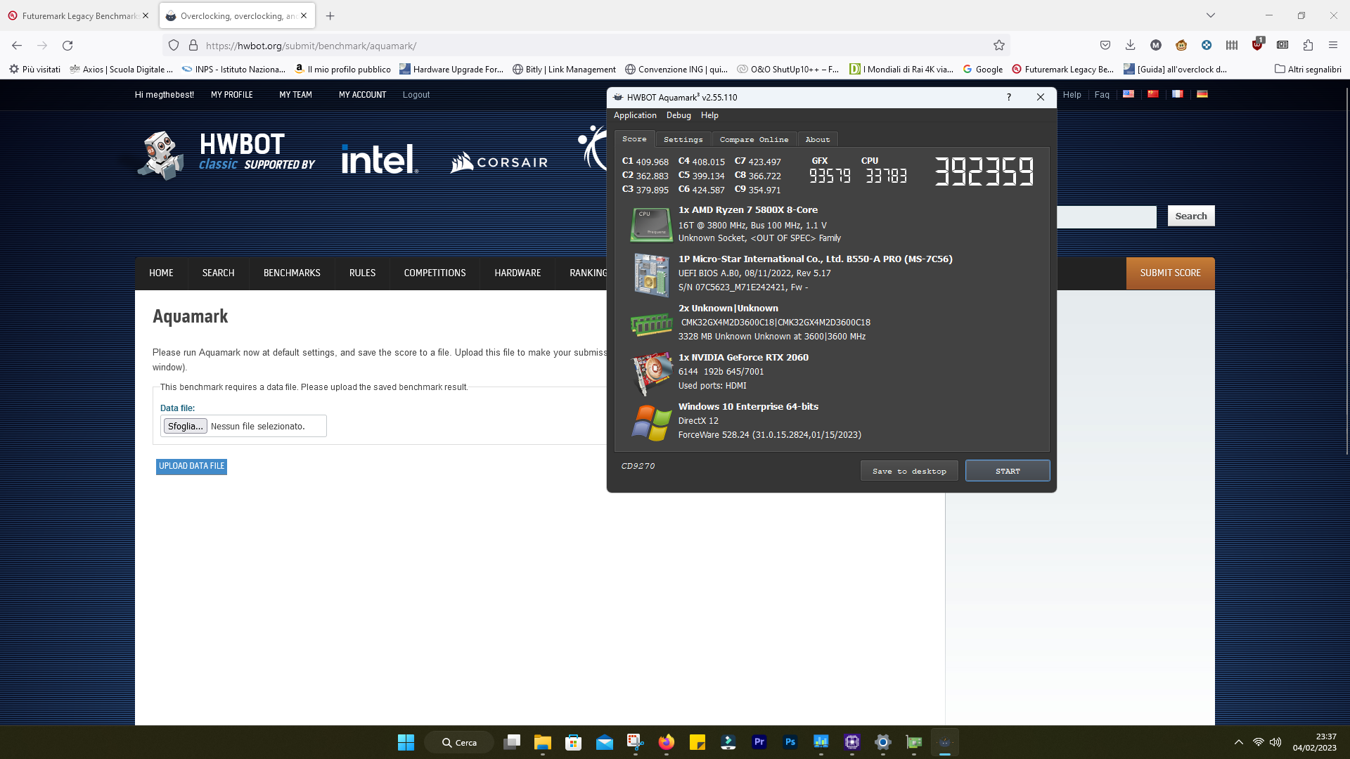
Task: Open Firefox from the taskbar
Action: 667,742
